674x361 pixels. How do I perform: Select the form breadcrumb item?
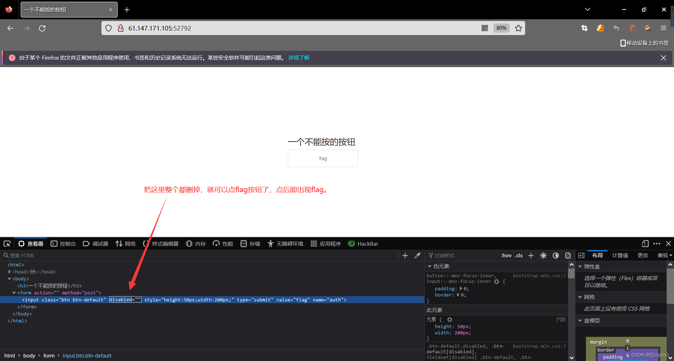[49, 356]
